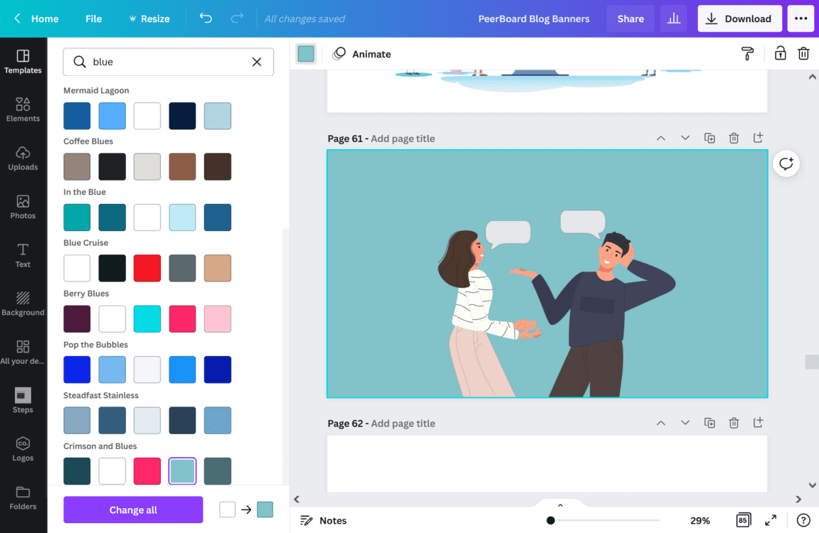
Task: Open the grid view page count icon
Action: [x=743, y=520]
